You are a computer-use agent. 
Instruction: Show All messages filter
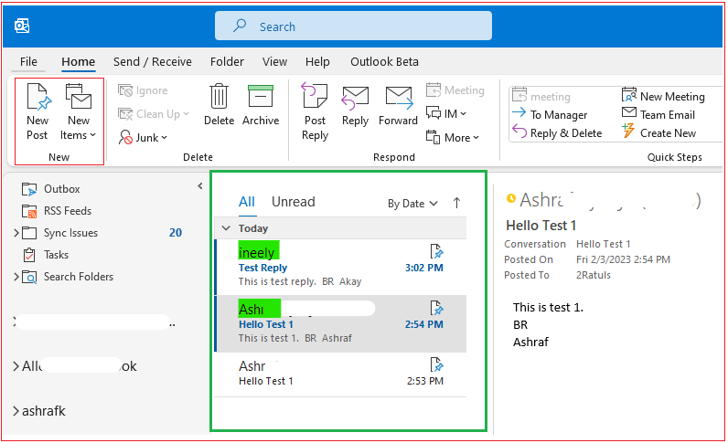pyautogui.click(x=247, y=202)
